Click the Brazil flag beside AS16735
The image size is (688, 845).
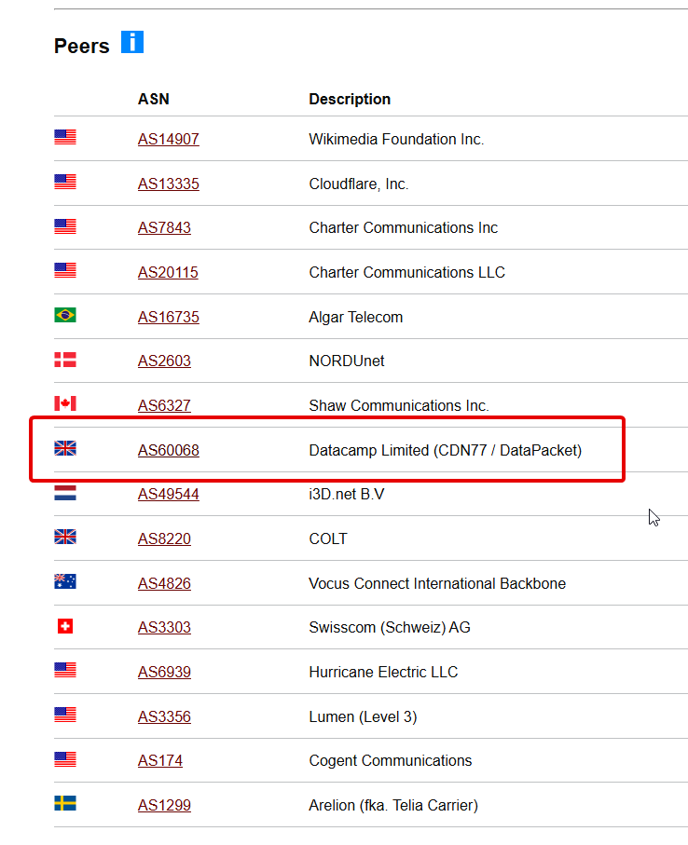(65, 315)
